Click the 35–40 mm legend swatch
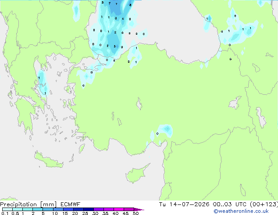Screen dimensions: 278x215 [x=109, y=209]
